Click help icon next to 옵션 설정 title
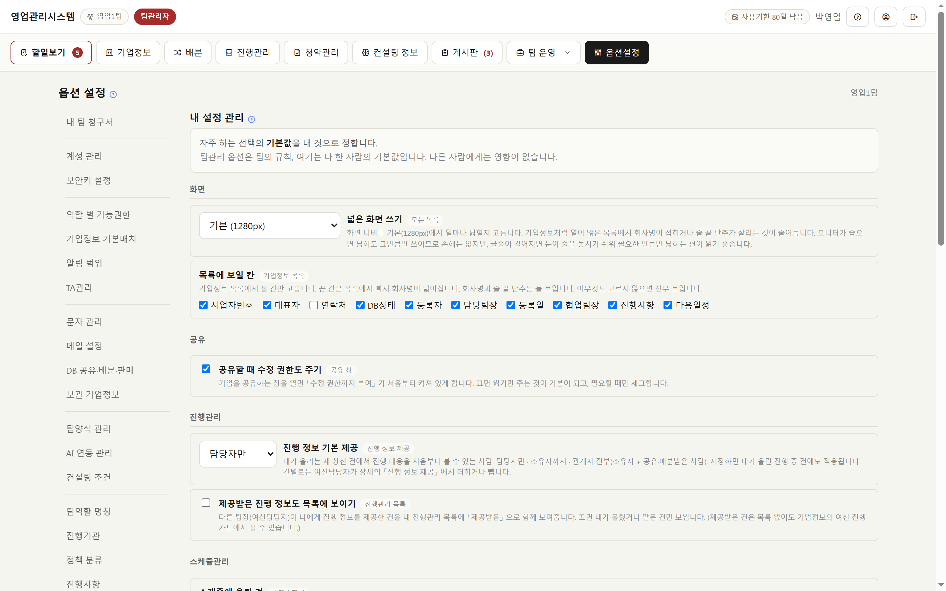The image size is (946, 591). pyautogui.click(x=113, y=94)
